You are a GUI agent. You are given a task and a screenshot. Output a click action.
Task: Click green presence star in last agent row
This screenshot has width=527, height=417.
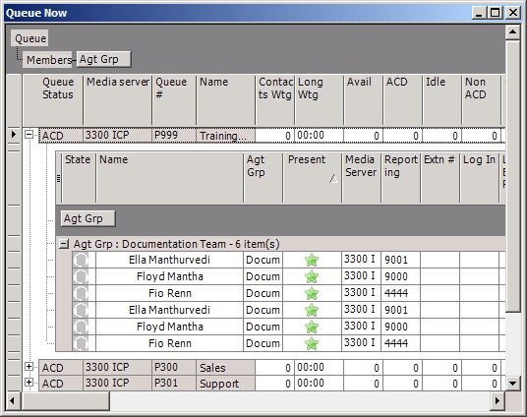(312, 343)
